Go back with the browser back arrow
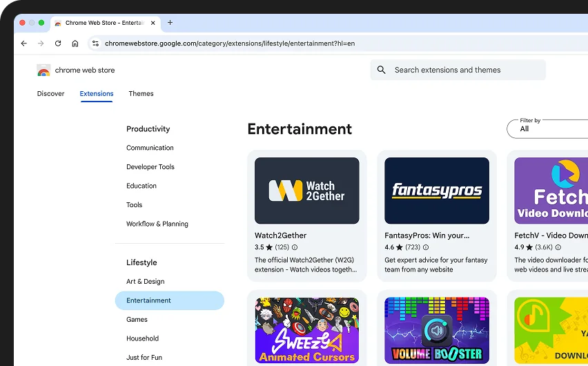 click(x=24, y=44)
